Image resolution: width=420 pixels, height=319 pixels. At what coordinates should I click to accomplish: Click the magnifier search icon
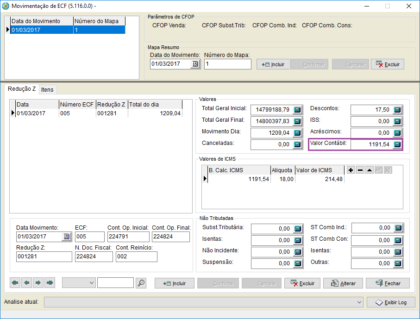point(141,283)
